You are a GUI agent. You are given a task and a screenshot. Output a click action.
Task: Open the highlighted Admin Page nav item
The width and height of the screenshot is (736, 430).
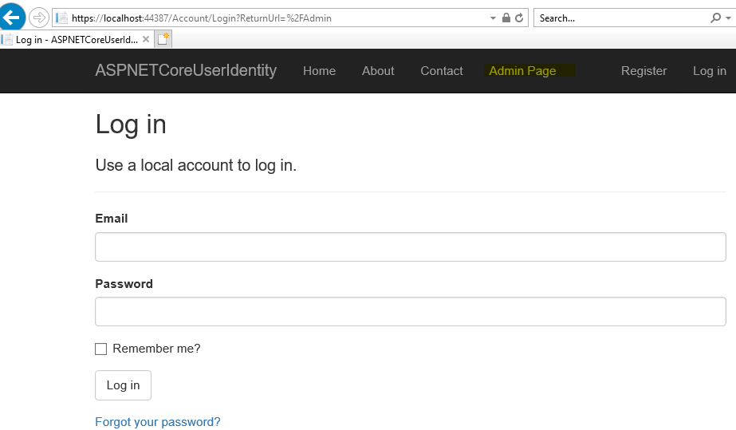point(522,71)
